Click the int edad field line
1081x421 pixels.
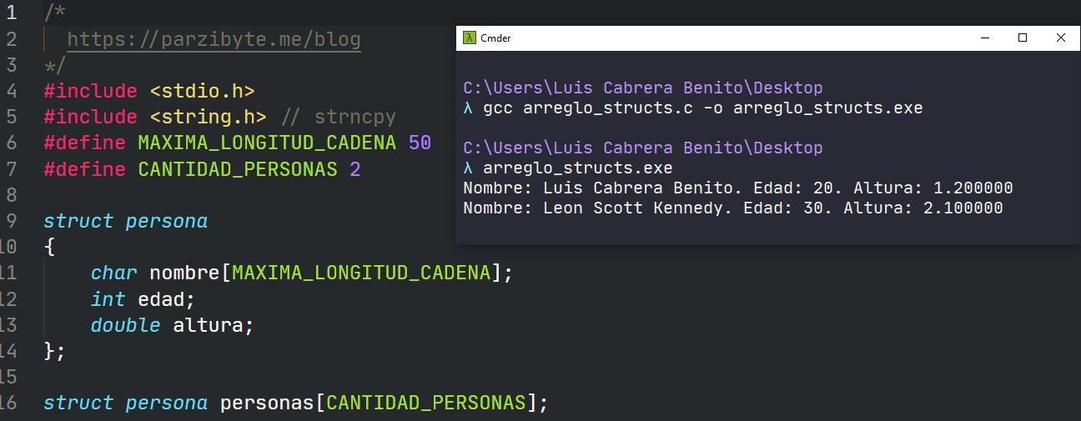(x=143, y=299)
